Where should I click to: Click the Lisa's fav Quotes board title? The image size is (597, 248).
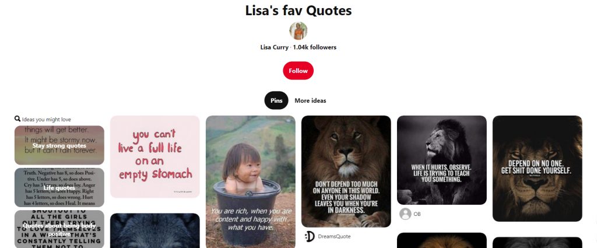(x=298, y=11)
